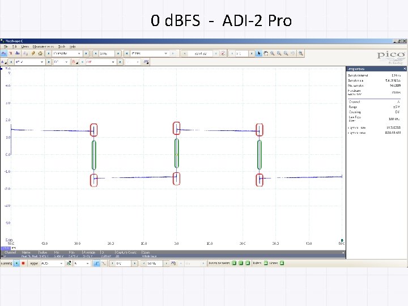The width and height of the screenshot is (408, 306).
Task: Step to previous collection time
Action: pyautogui.click(x=48, y=53)
